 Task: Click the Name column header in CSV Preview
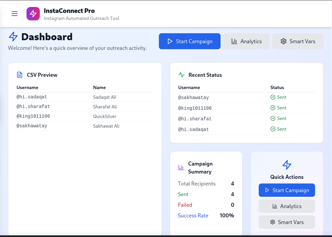point(99,87)
